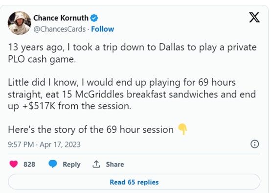Click the tweet text about Dallas trip

pos(132,53)
